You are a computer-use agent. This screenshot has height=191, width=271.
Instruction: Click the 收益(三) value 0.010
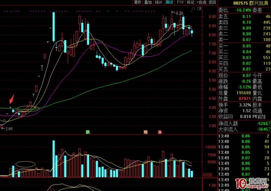click(x=245, y=117)
